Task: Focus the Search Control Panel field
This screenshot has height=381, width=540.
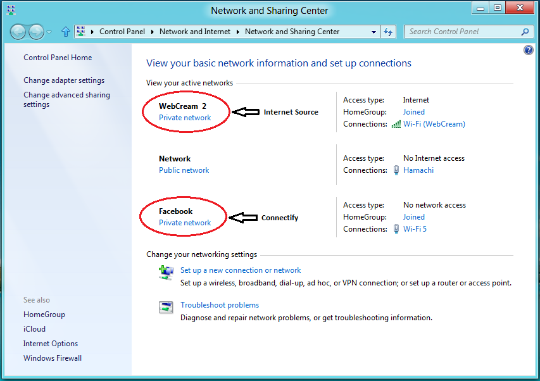Action: 468,32
